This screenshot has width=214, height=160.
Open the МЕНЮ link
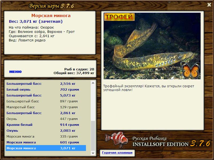coord(15,72)
